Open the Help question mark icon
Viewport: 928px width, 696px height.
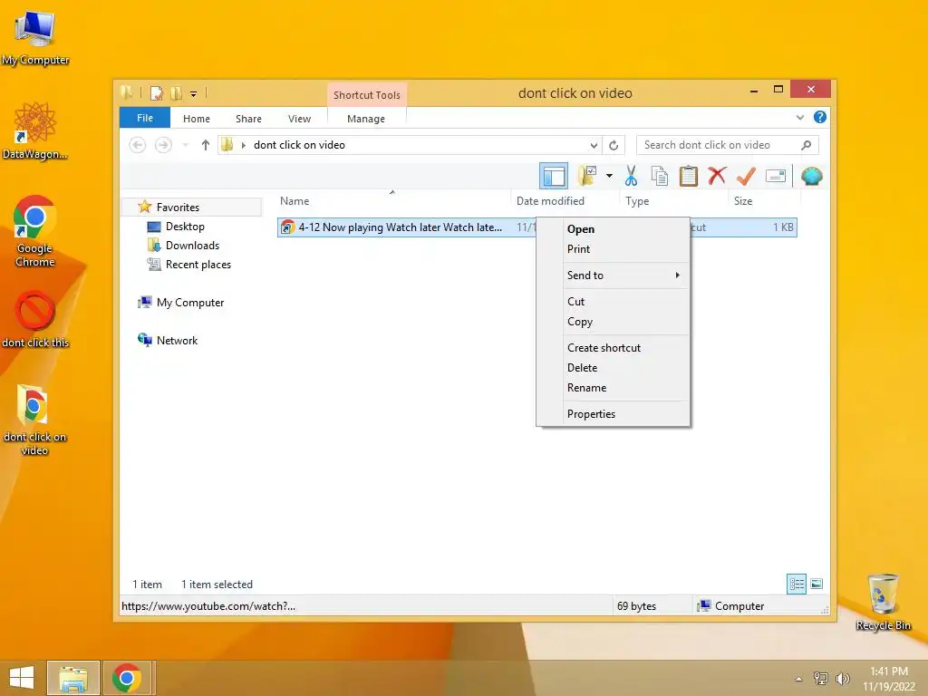(x=819, y=117)
